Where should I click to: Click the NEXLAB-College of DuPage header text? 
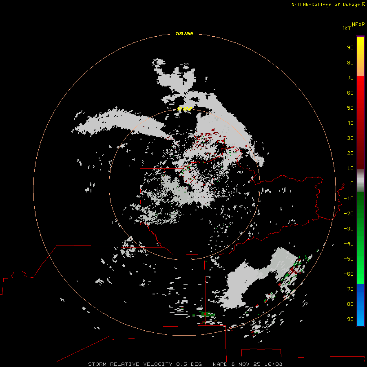pos(325,4)
